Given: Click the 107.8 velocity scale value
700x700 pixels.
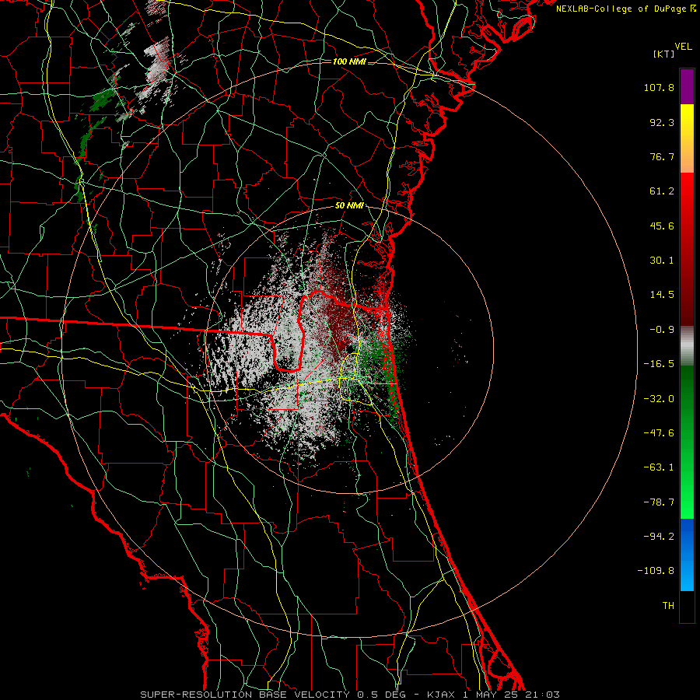Looking at the screenshot, I should pos(659,87).
